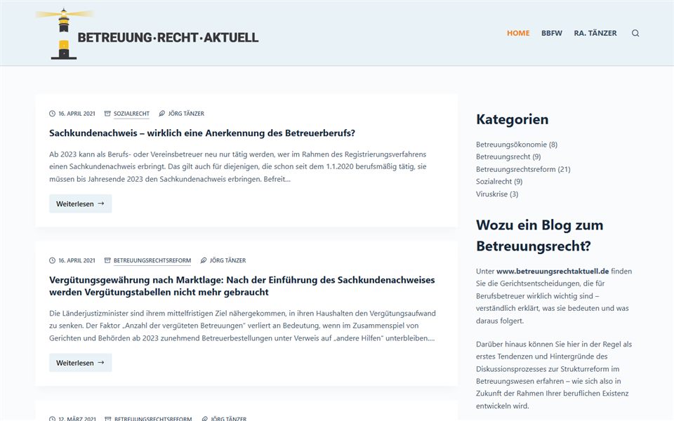Click Weiterlesen for Vergütungsgewährung post
Image resolution: width=674 pixels, height=421 pixels.
tap(80, 363)
